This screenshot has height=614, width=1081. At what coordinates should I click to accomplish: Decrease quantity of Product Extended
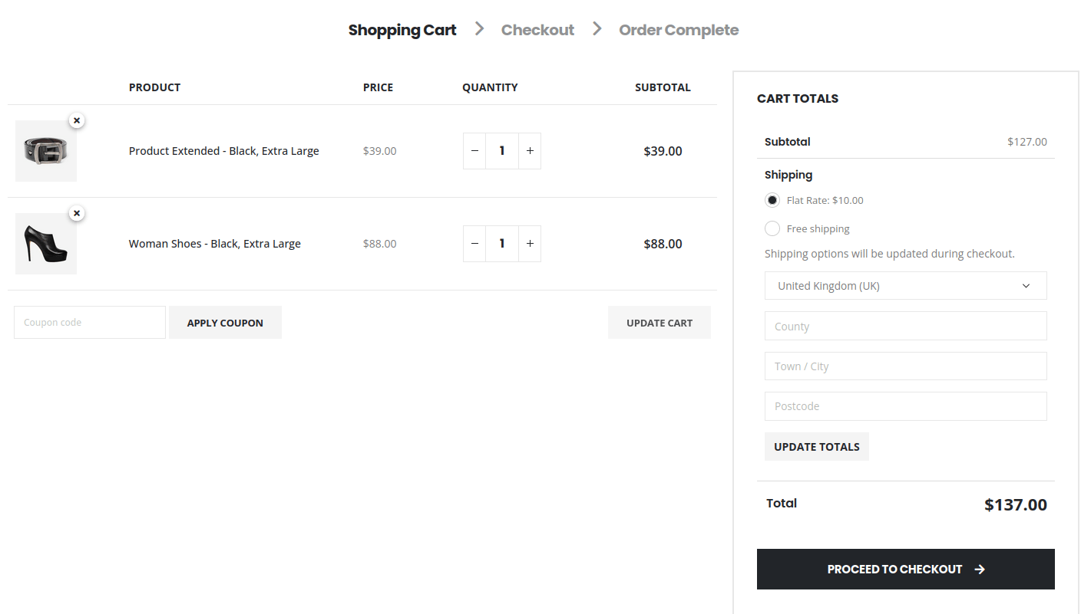pyautogui.click(x=474, y=151)
